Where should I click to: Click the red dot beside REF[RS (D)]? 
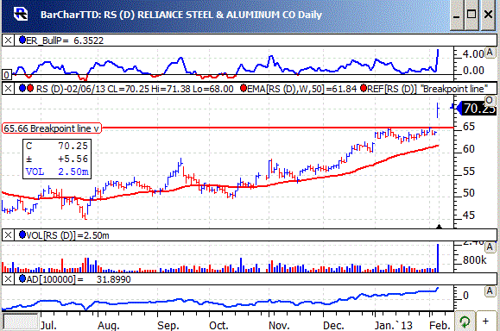click(364, 88)
